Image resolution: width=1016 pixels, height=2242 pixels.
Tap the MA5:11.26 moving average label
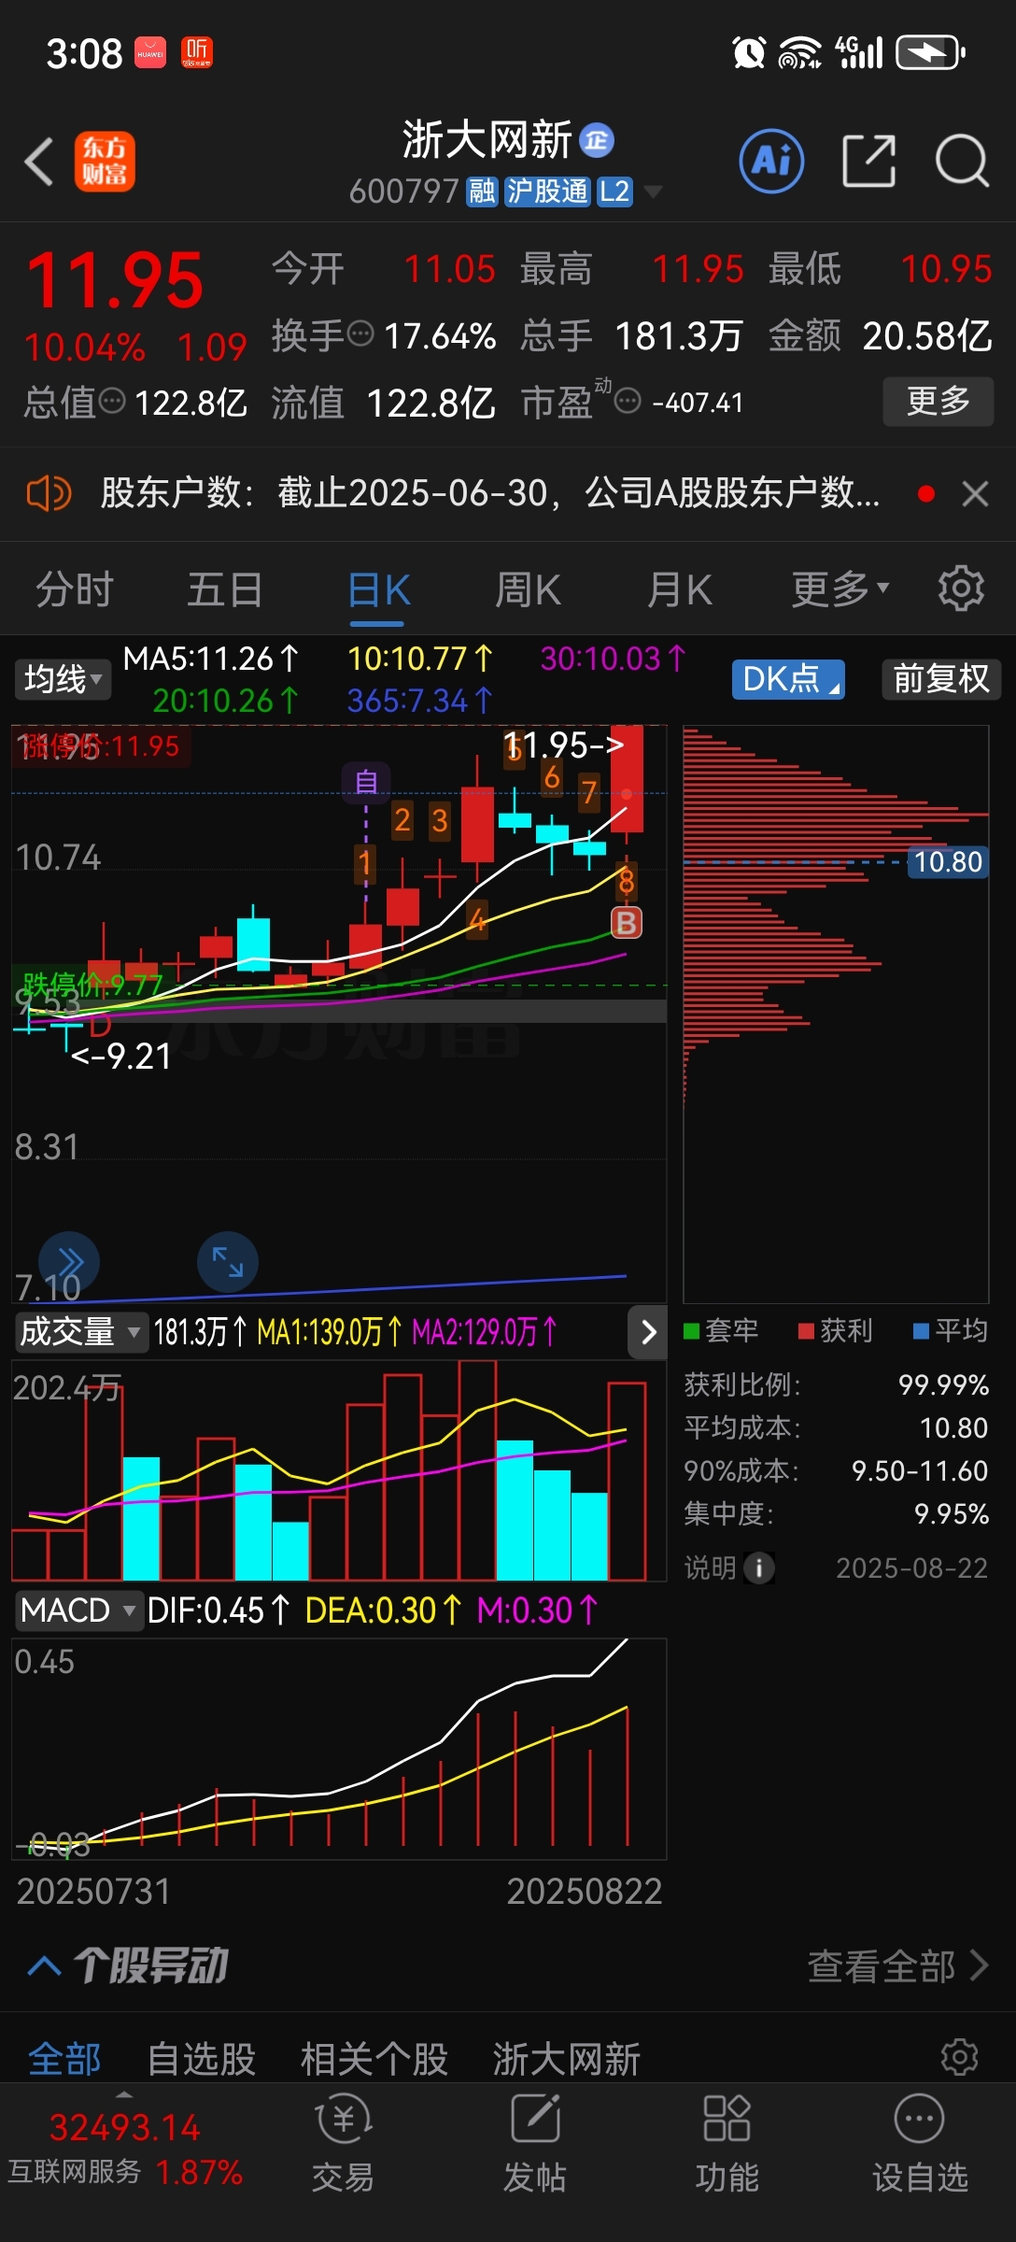[210, 659]
